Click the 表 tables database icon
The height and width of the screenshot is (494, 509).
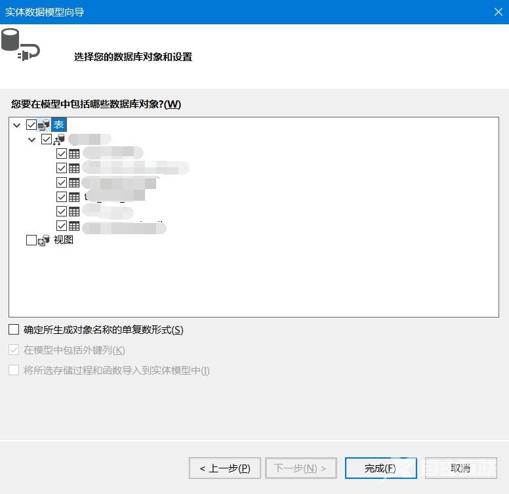44,125
